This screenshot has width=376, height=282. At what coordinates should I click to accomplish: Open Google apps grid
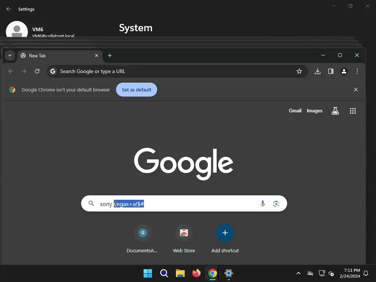coord(353,111)
